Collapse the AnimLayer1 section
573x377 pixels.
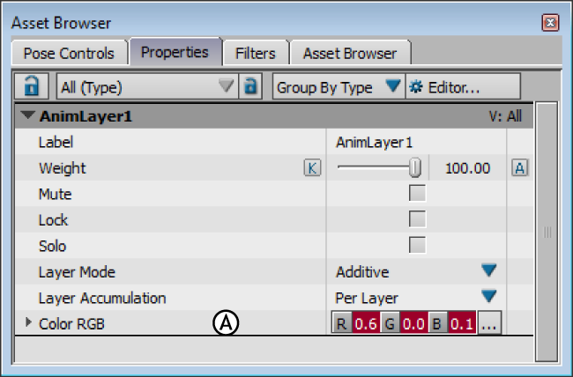tap(27, 115)
